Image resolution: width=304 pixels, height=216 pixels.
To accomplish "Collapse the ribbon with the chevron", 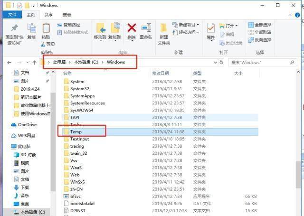I will click(290, 15).
